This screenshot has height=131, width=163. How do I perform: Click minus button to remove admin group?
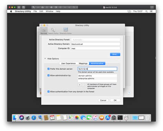[x=83, y=85]
